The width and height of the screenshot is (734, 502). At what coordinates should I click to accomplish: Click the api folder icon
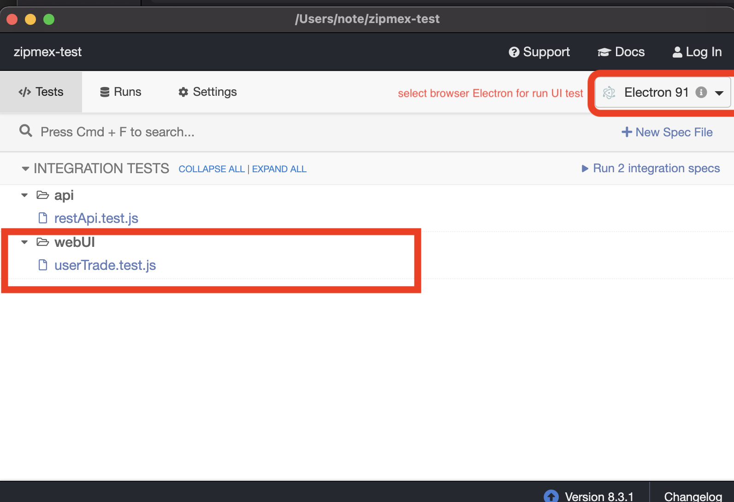(43, 195)
